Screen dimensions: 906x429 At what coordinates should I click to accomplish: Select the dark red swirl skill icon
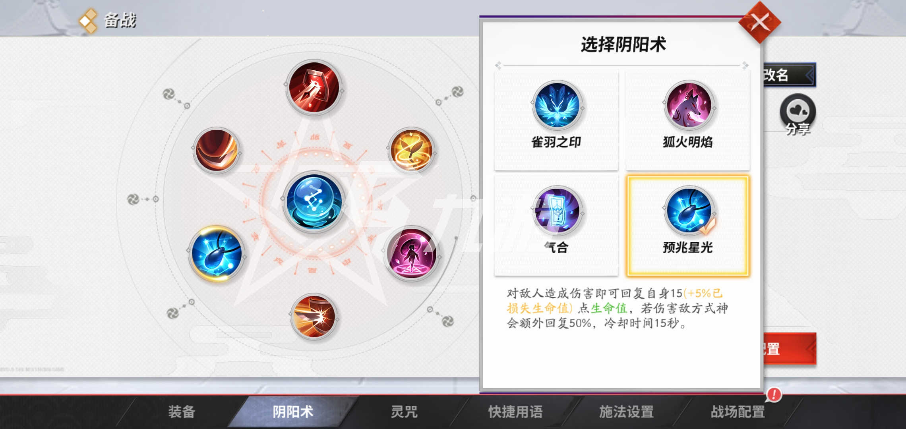[x=217, y=150]
